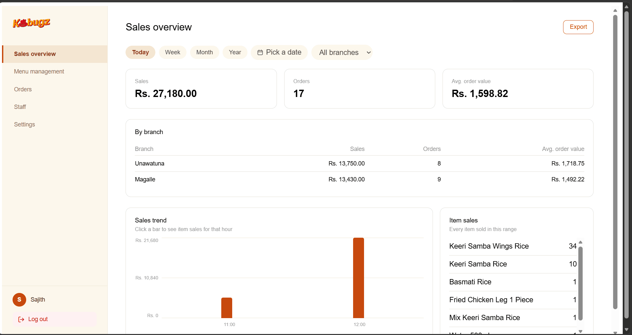Open the All branches dropdown

(342, 52)
